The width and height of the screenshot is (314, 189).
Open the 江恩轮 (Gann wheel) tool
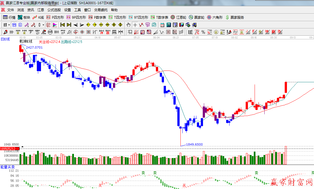coord(178,17)
